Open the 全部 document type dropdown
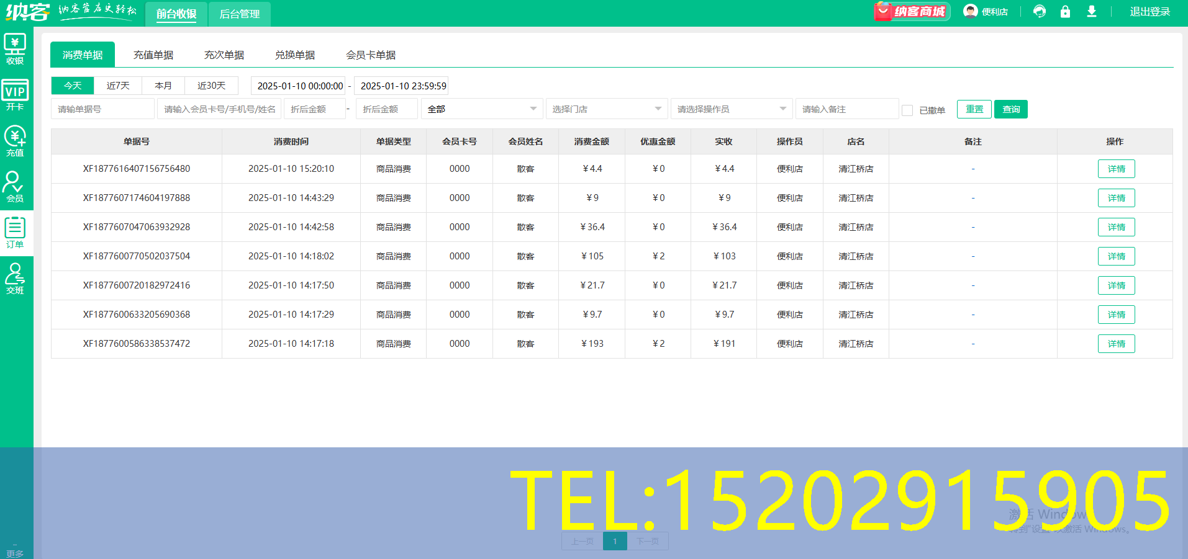 click(481, 109)
